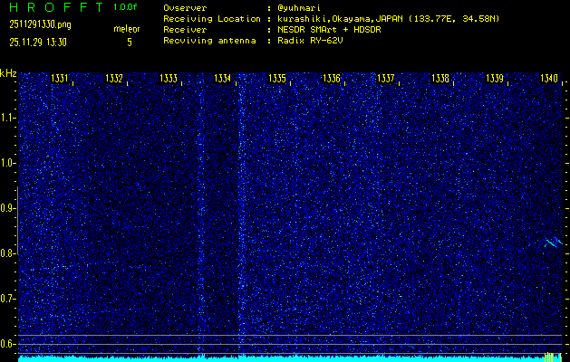Viewport: 570px width, 362px height.
Task: Click the meteor label
Action: (127, 29)
